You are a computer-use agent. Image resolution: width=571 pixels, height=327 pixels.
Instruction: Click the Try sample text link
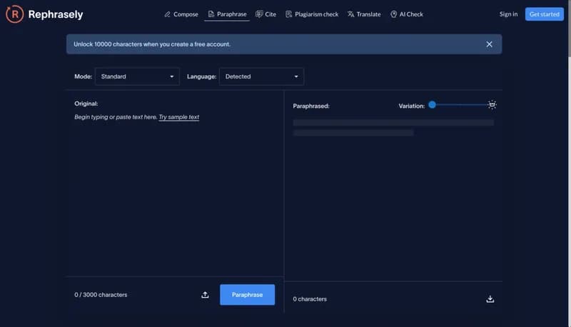tap(179, 117)
